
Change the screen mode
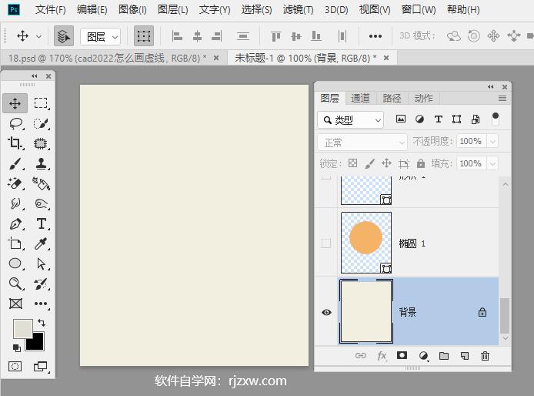[41, 366]
